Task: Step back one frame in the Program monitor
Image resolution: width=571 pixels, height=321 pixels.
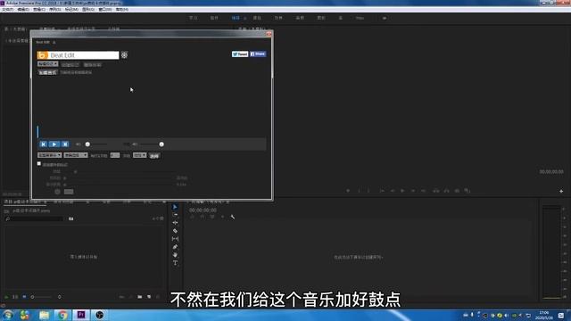Action: point(393,191)
